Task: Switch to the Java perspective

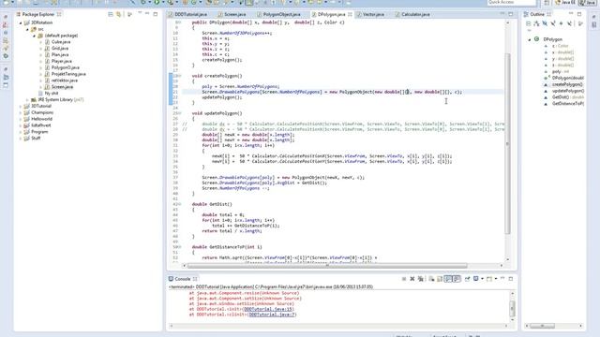Action: pos(588,3)
